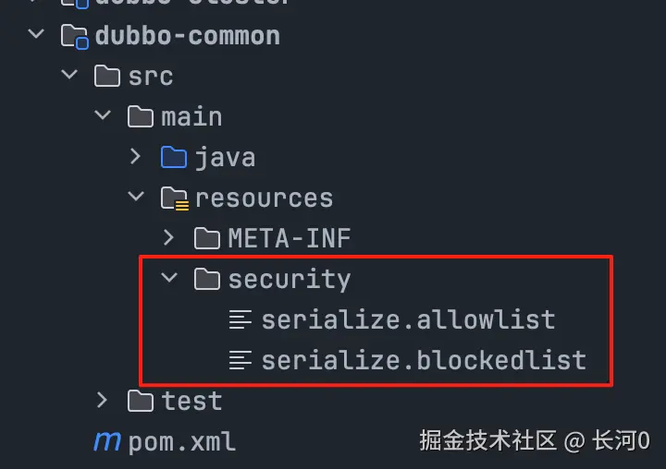
Task: Click the resources root folder icon
Action: click(174, 198)
